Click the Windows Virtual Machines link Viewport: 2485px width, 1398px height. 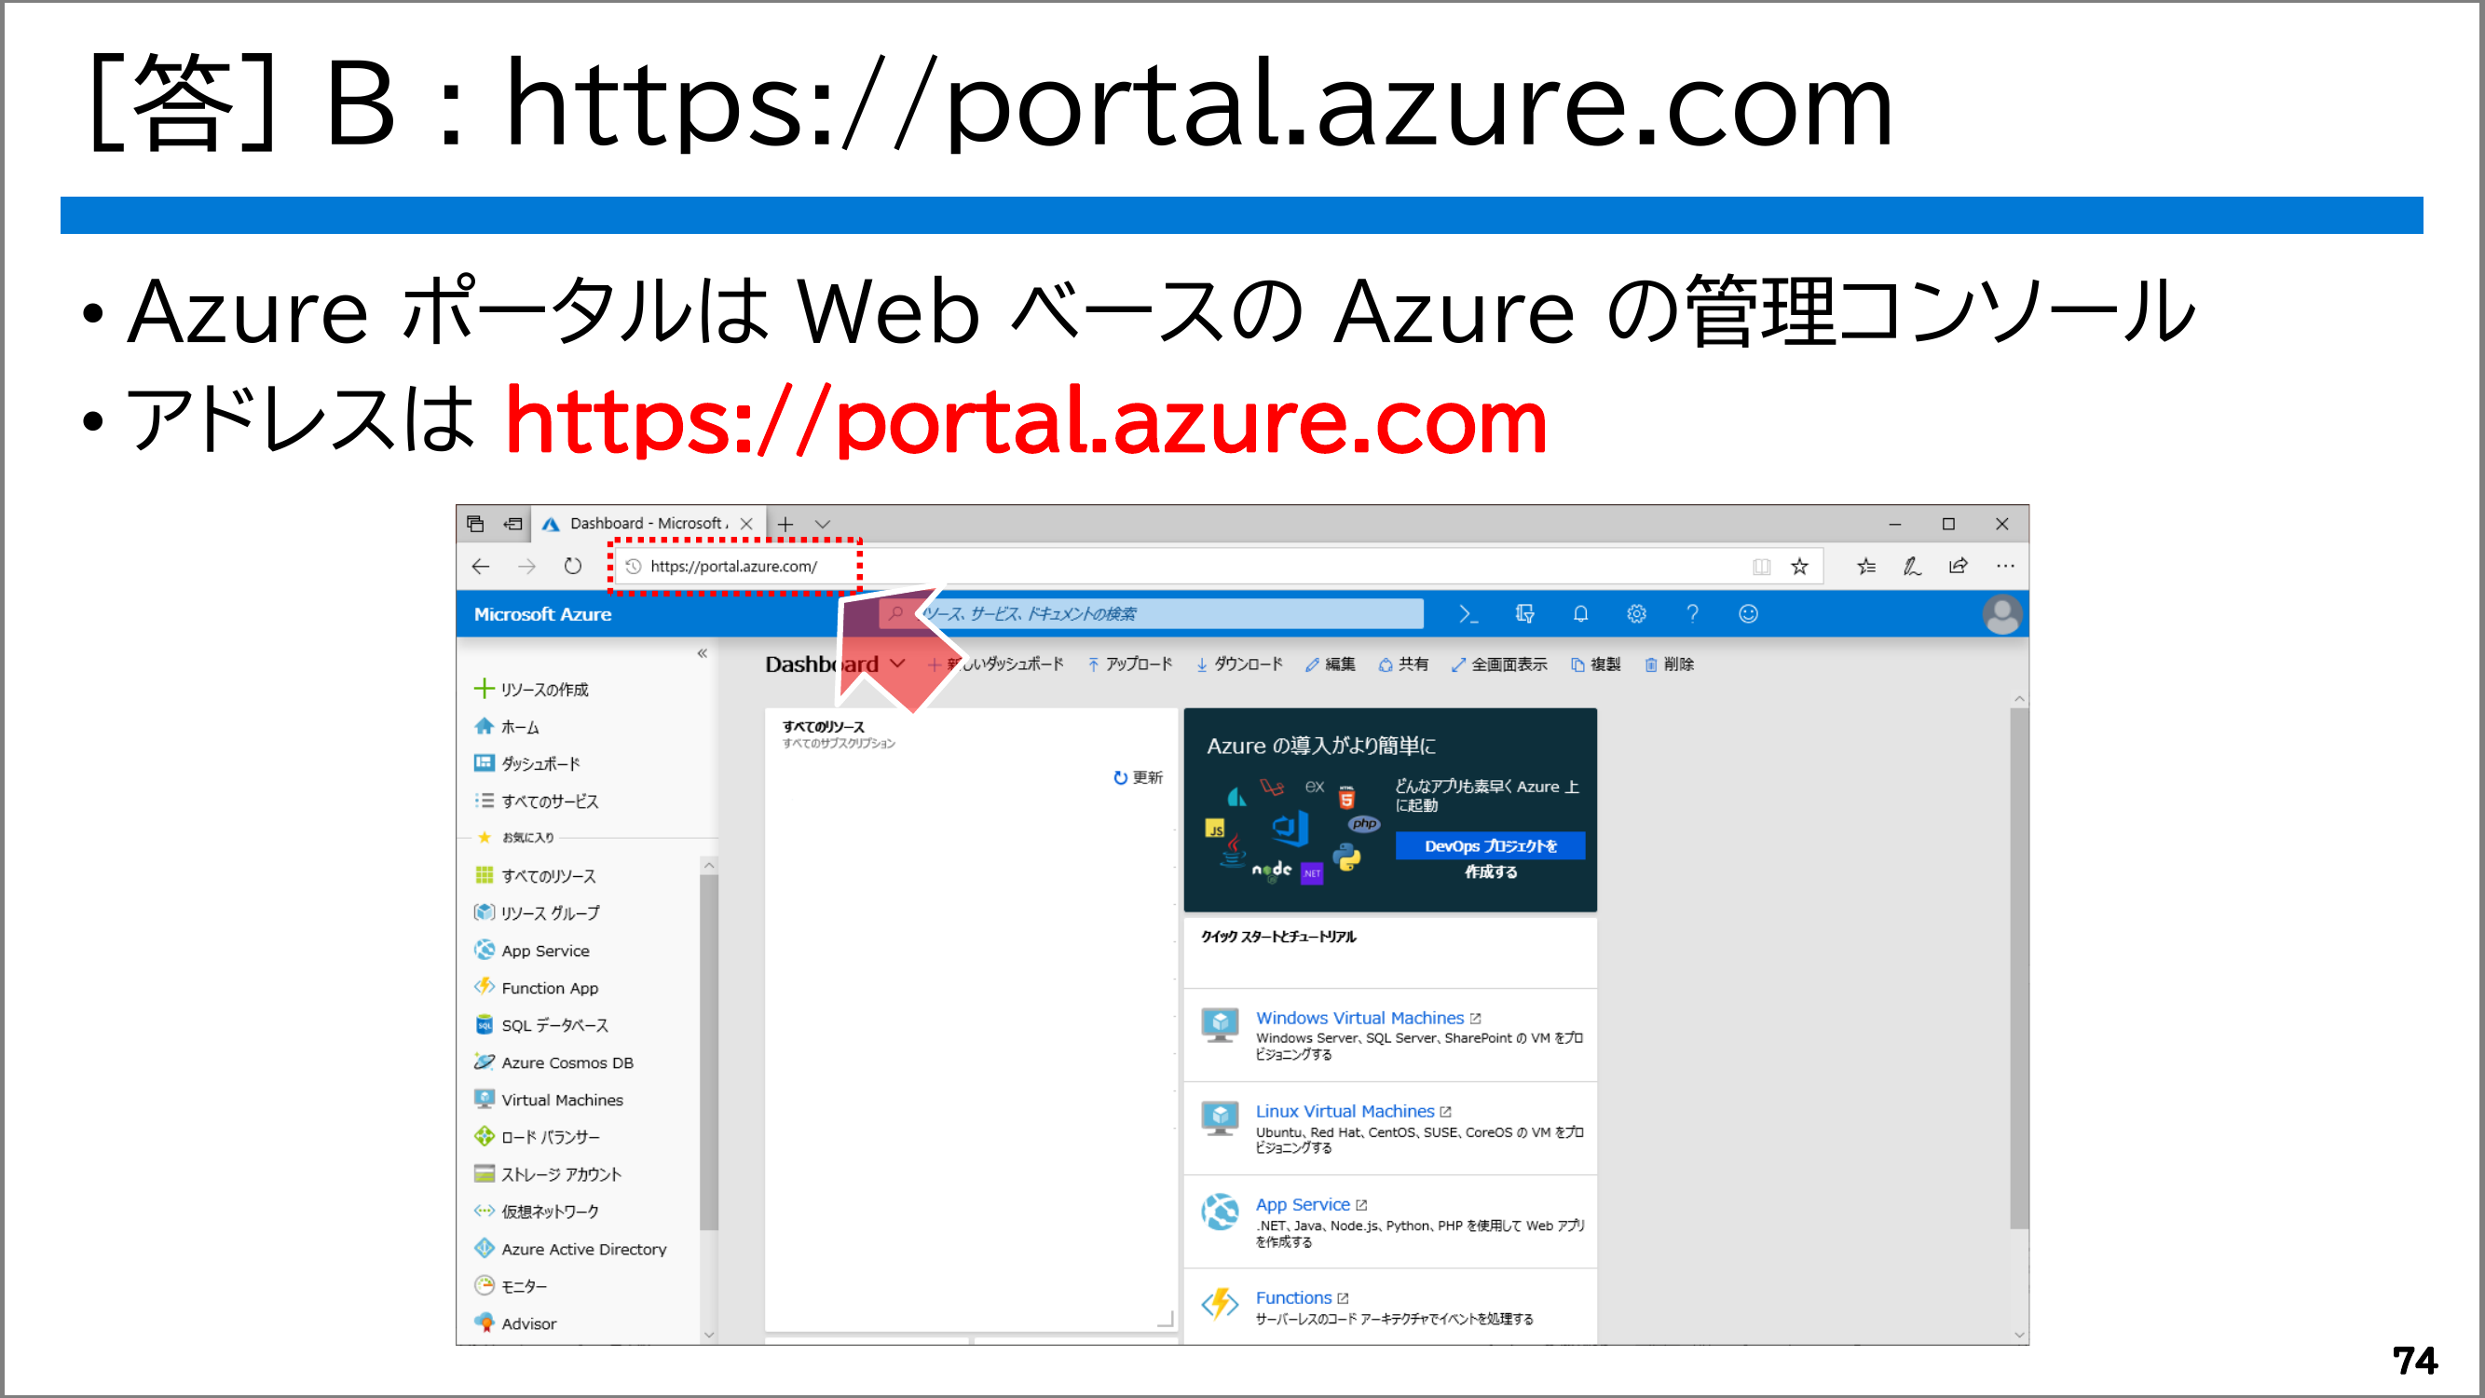click(1359, 1018)
